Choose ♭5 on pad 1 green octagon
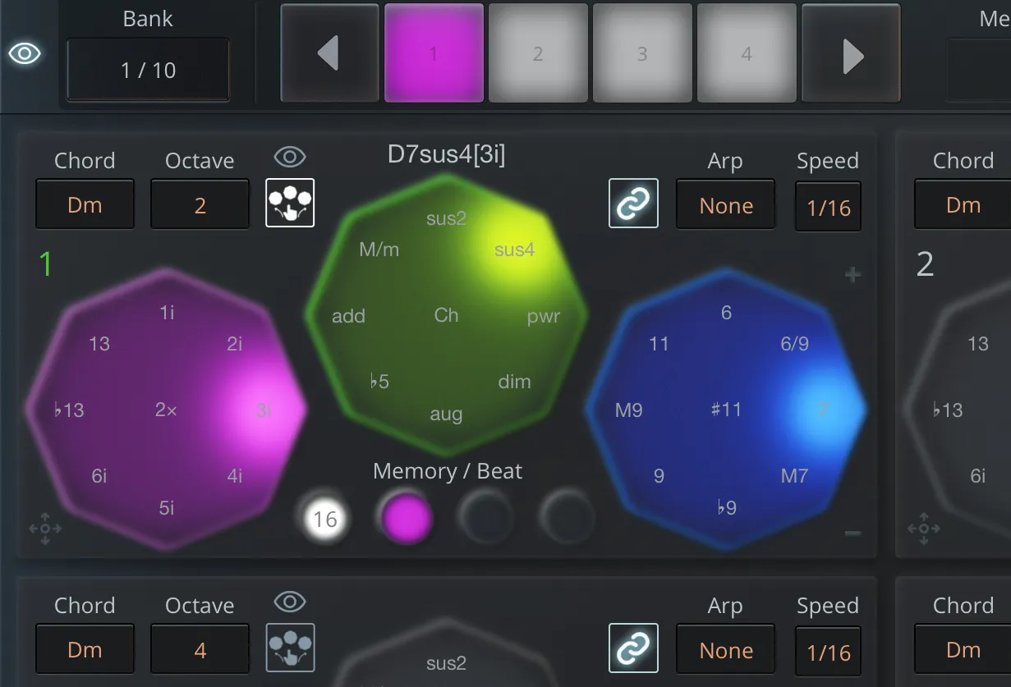The image size is (1011, 687). point(379,382)
